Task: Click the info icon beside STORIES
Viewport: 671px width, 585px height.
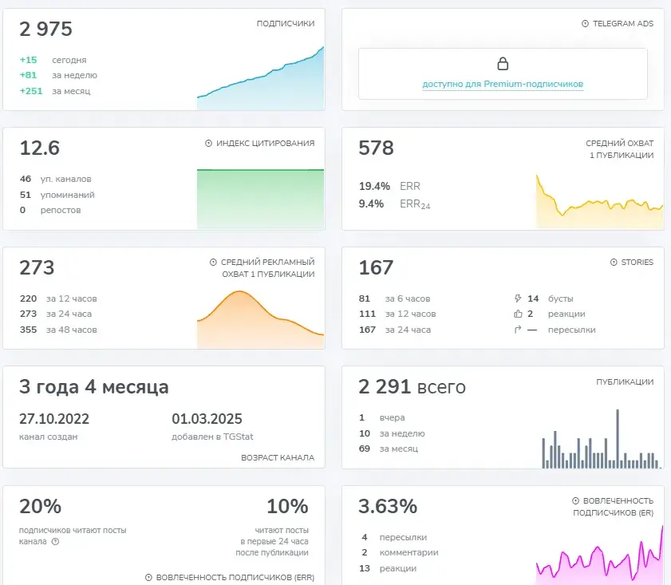Action: [614, 263]
